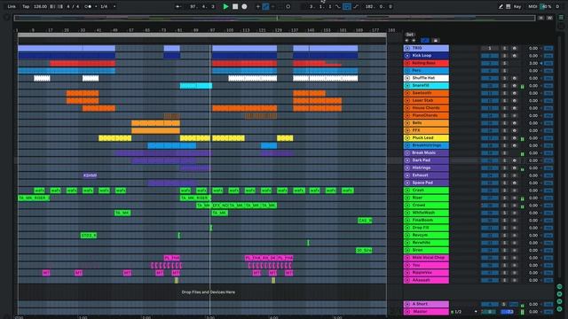Viewport: 568px width, 319px height.
Task: Start playback with the green Play button
Action: pos(225,6)
